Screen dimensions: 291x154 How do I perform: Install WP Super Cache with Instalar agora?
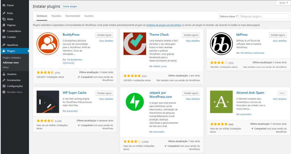coord(104,93)
